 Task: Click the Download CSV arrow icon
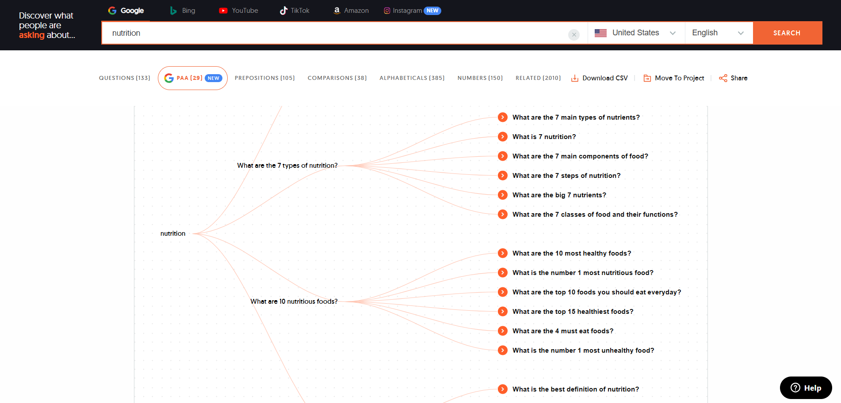[x=575, y=78]
